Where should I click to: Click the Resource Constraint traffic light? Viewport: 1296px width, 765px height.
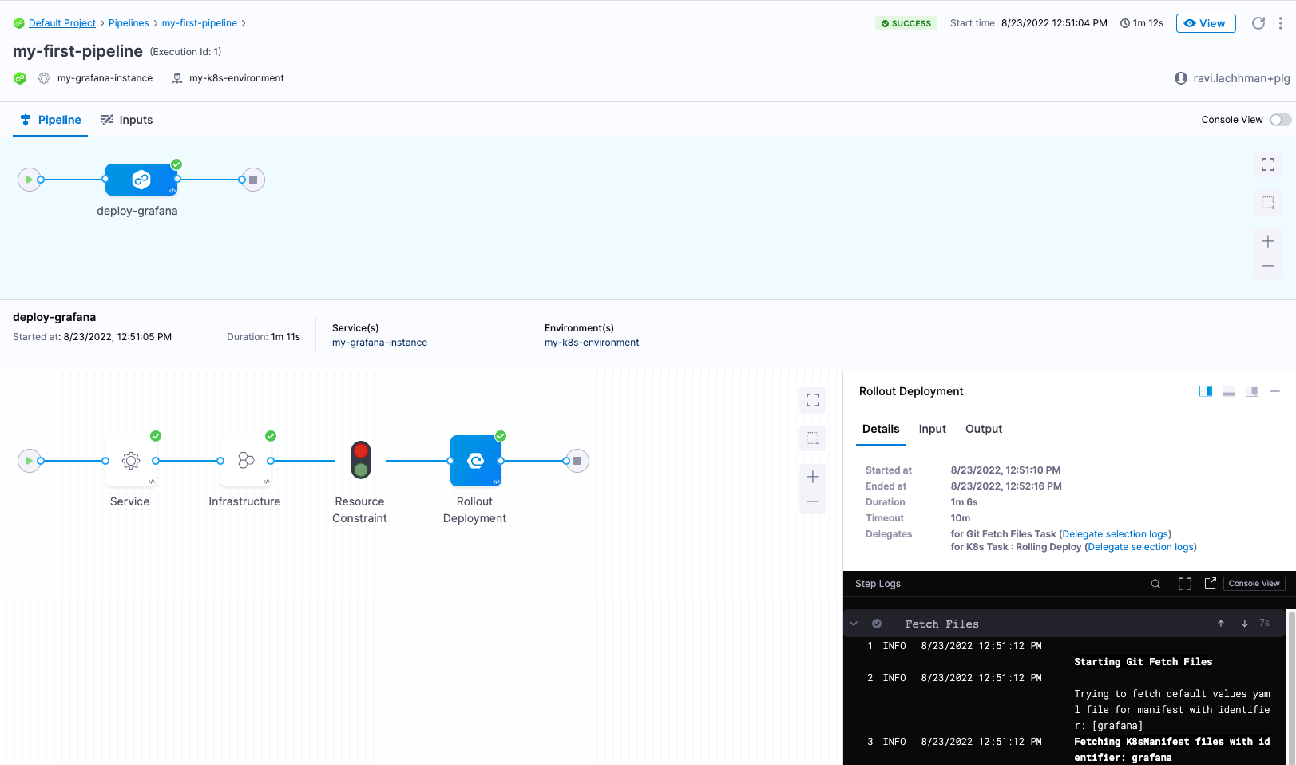361,461
